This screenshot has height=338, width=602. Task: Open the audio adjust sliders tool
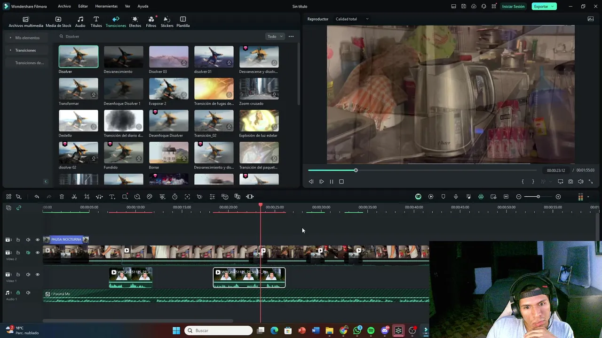coord(212,197)
